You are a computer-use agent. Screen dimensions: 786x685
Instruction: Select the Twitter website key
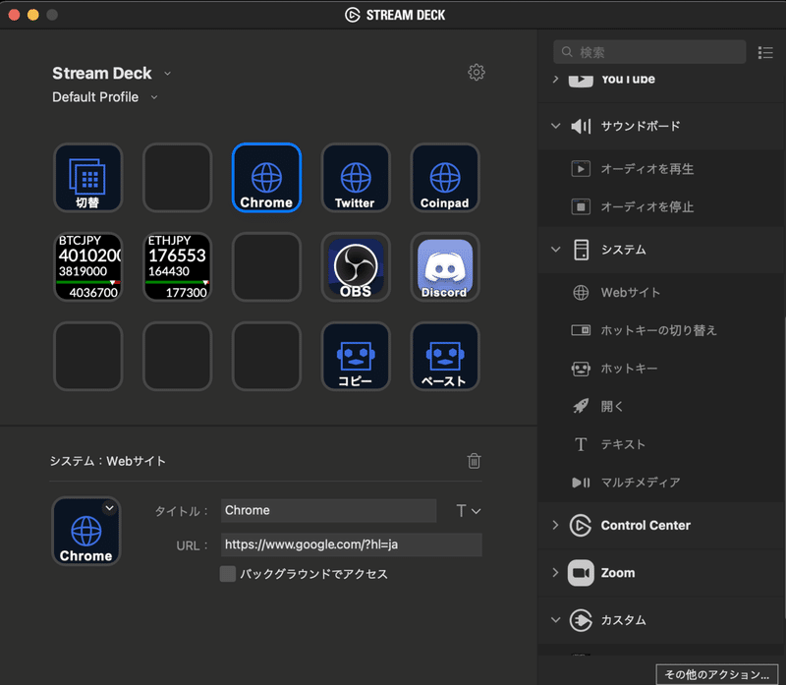coord(356,178)
